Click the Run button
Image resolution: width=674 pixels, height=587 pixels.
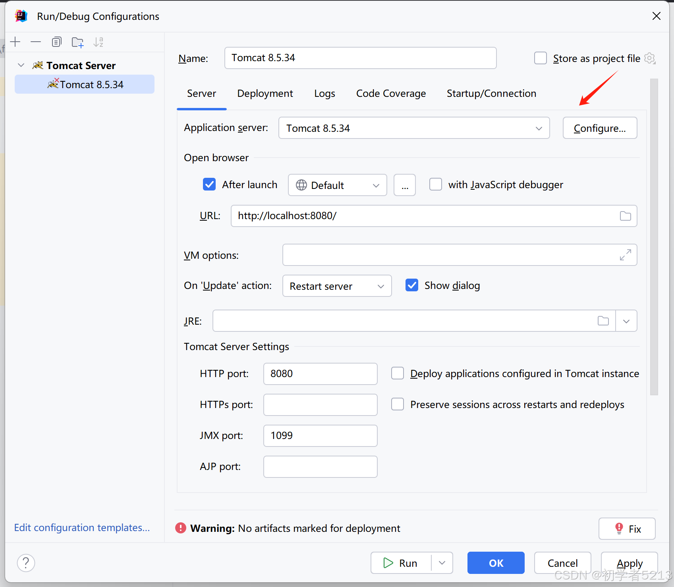point(401,563)
